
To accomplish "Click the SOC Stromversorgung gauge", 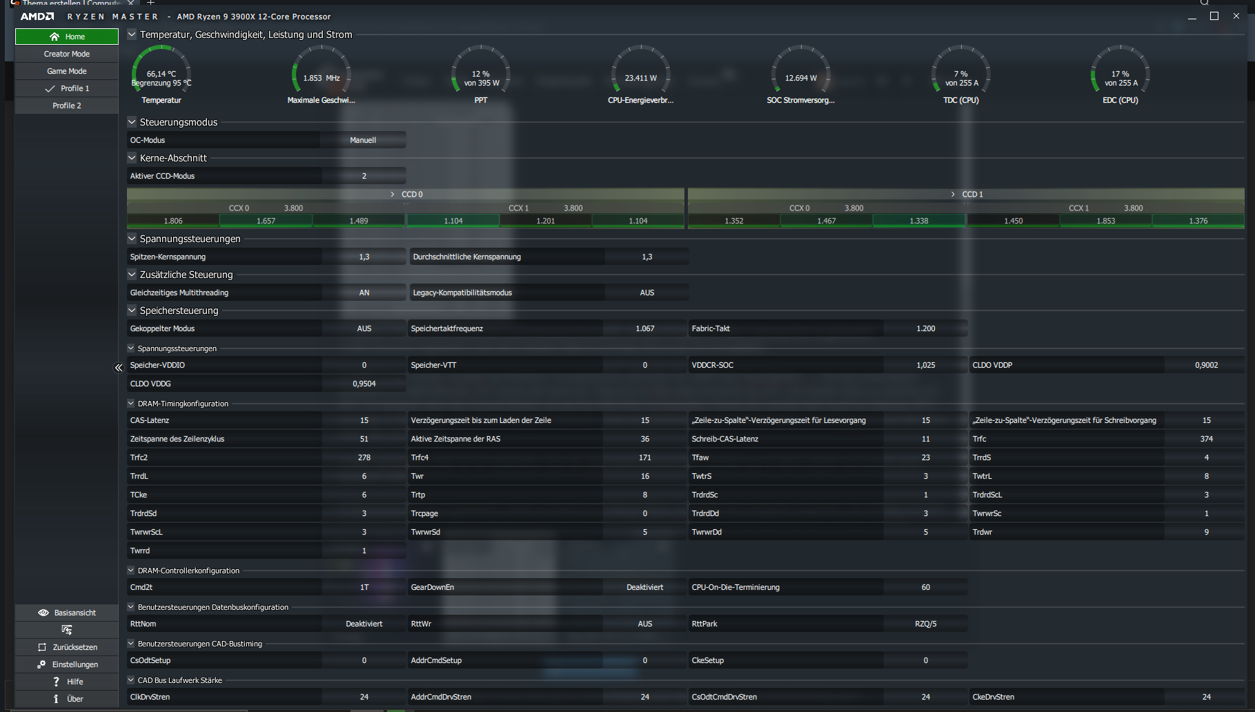I will point(801,75).
